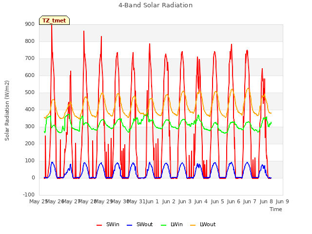Screen dimensions: 312x234
Task: Click the TZ_tmet annotation label
Action: tap(54, 20)
